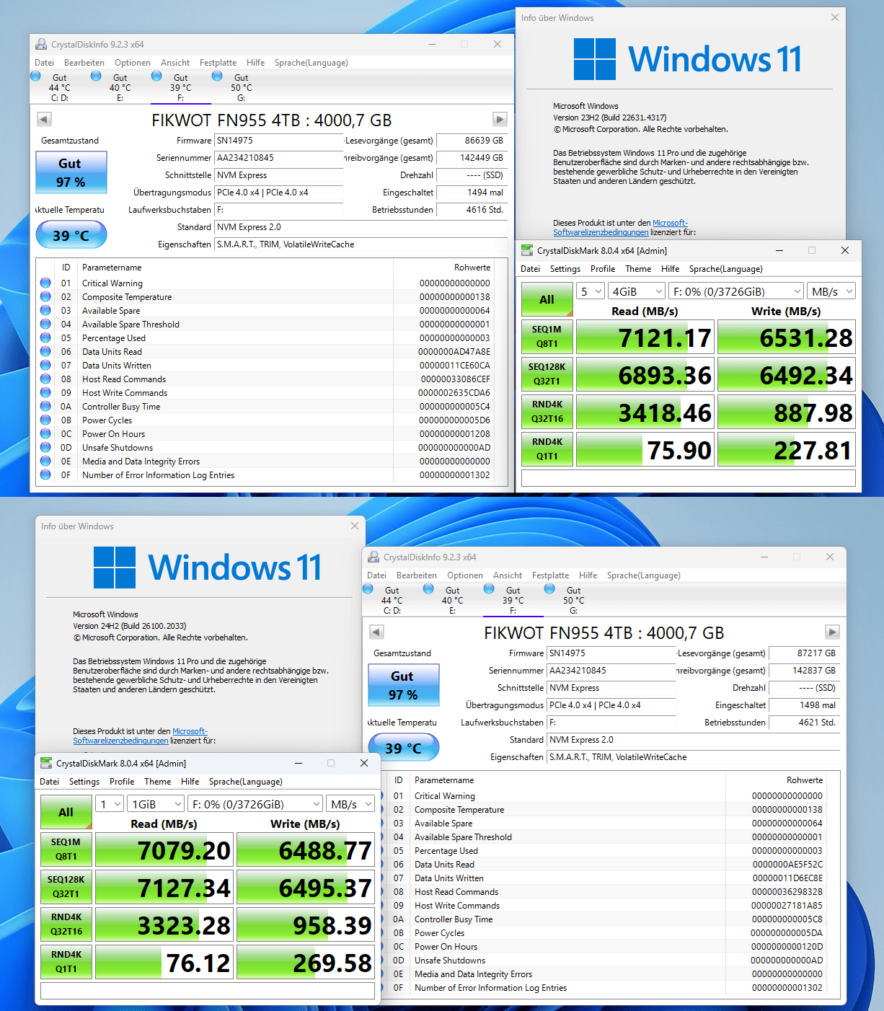Open the 4GiB test size dropdown

[637, 291]
